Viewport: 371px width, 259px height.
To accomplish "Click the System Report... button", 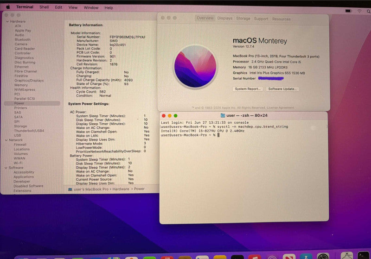I will pyautogui.click(x=248, y=89).
